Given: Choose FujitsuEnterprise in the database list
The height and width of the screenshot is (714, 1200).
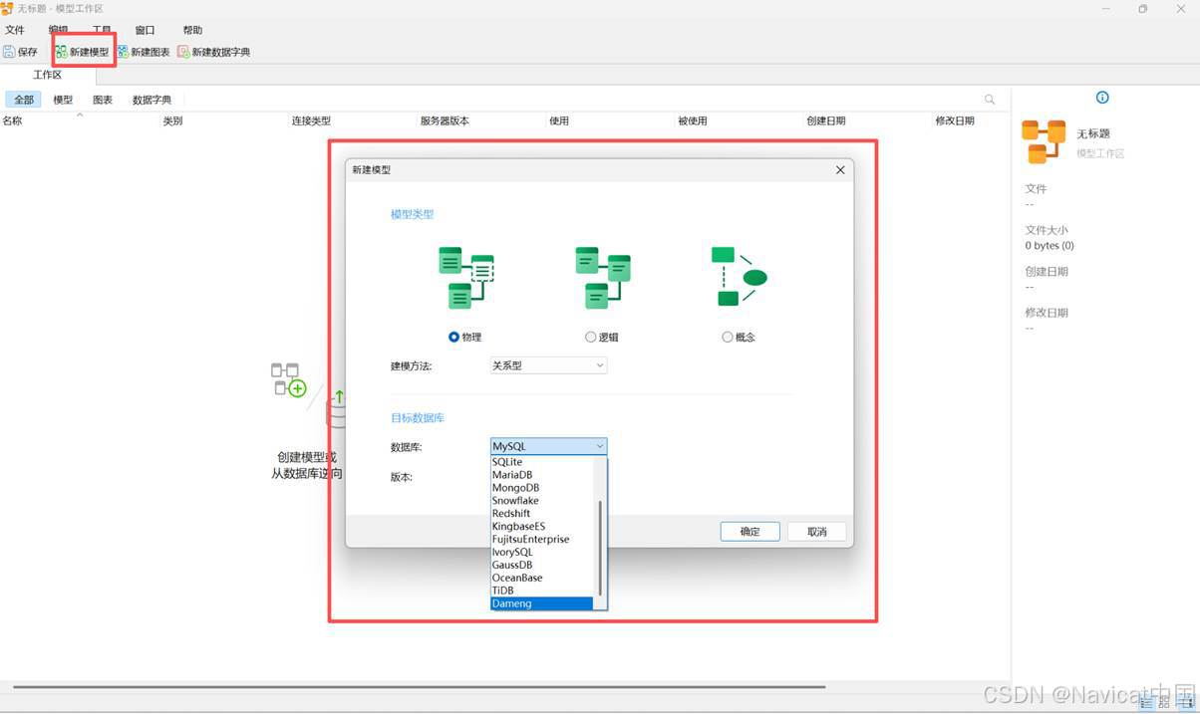Looking at the screenshot, I should tap(542, 539).
